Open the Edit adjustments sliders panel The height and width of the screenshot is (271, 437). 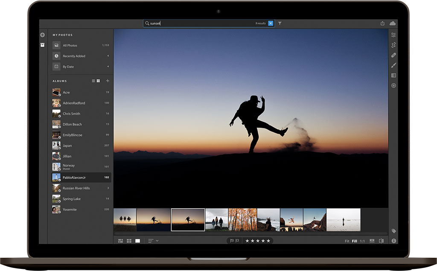[x=393, y=35]
